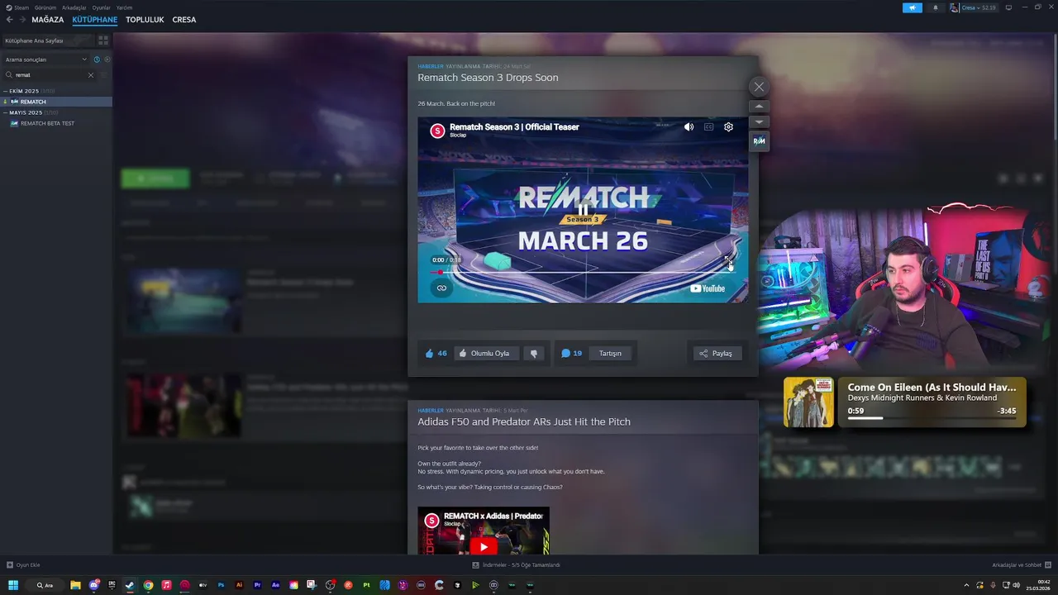
Task: Show hidden system tray icons
Action: click(x=967, y=585)
